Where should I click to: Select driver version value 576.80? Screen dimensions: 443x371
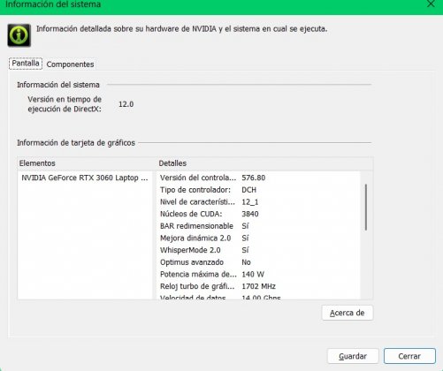(254, 178)
